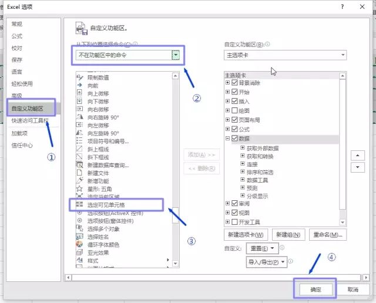The image size is (376, 303).
Task: Toggle the 公式 tab checkbox in the tree
Action: click(234, 129)
